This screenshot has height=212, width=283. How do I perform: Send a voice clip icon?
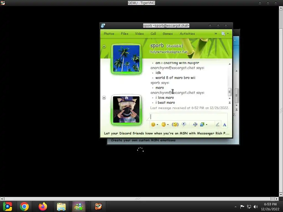(x=184, y=124)
